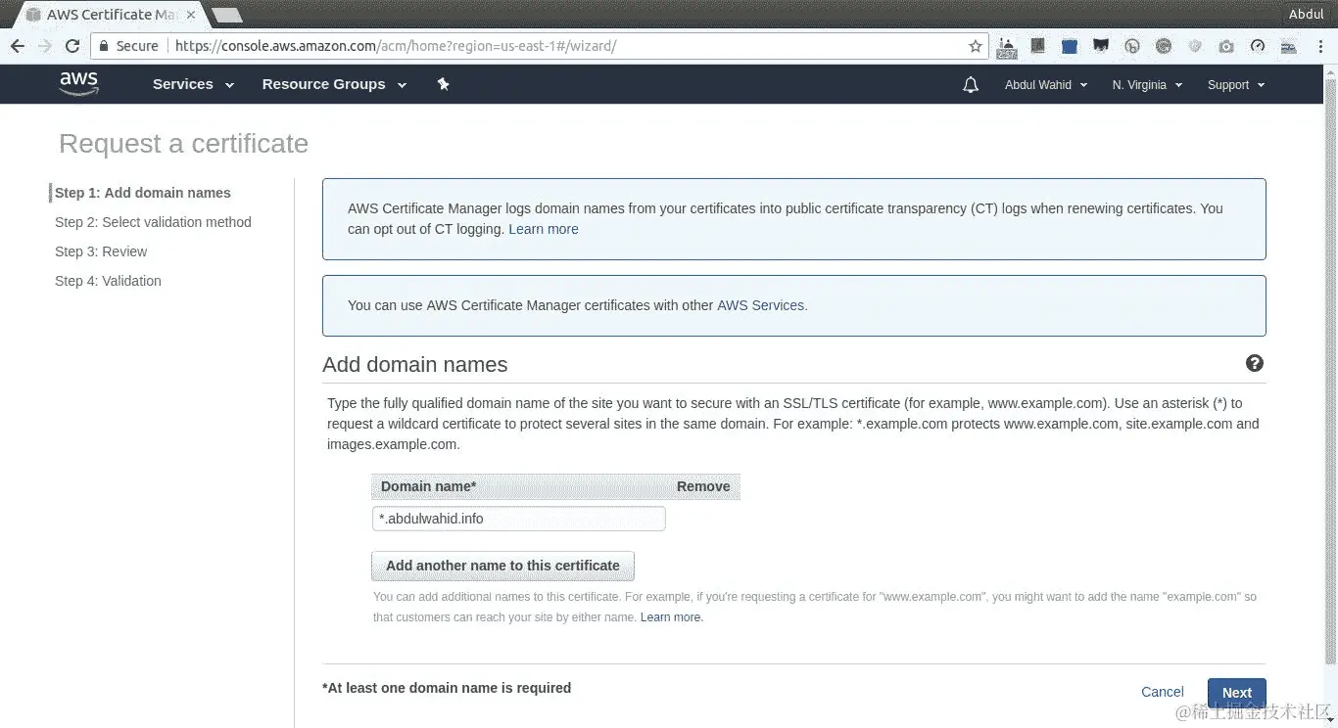
Task: Click Add another name to this certificate
Action: [502, 566]
